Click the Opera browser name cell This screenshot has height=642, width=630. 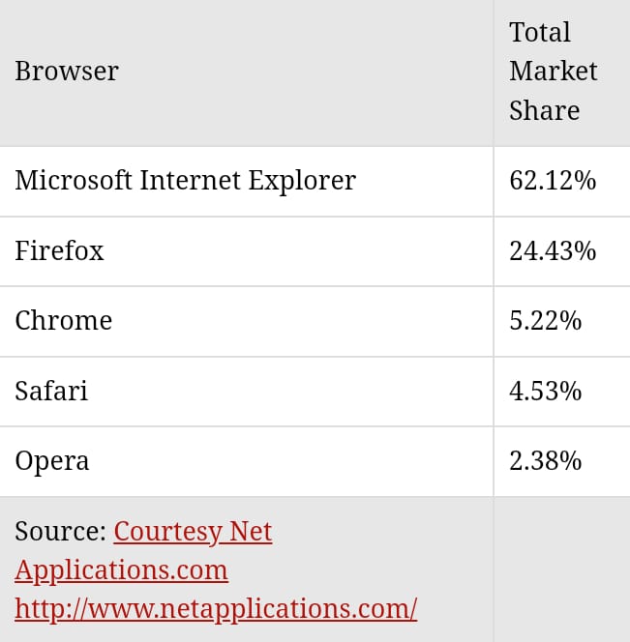point(52,461)
